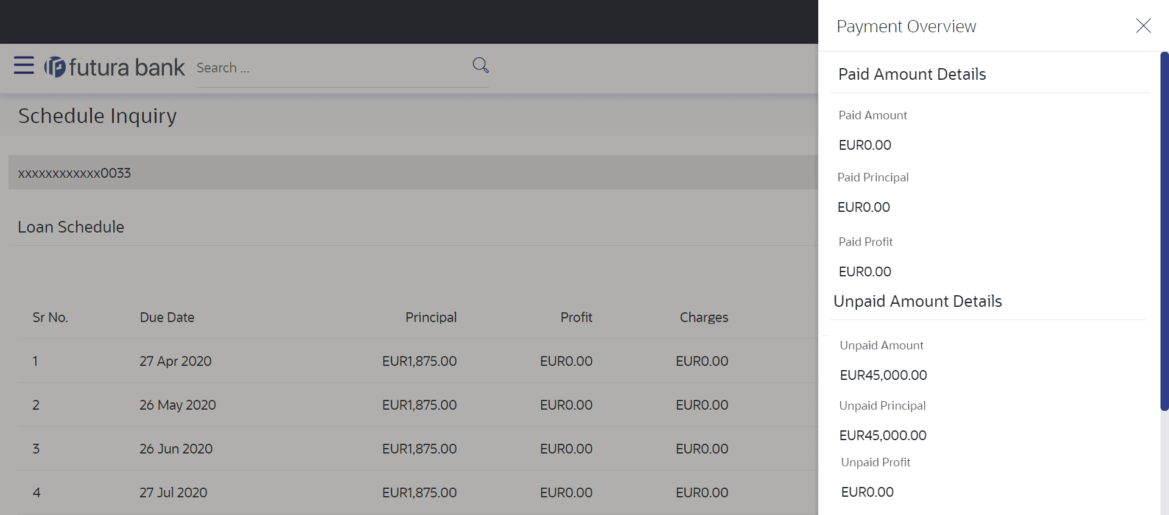Click the Profit column header

tap(576, 317)
